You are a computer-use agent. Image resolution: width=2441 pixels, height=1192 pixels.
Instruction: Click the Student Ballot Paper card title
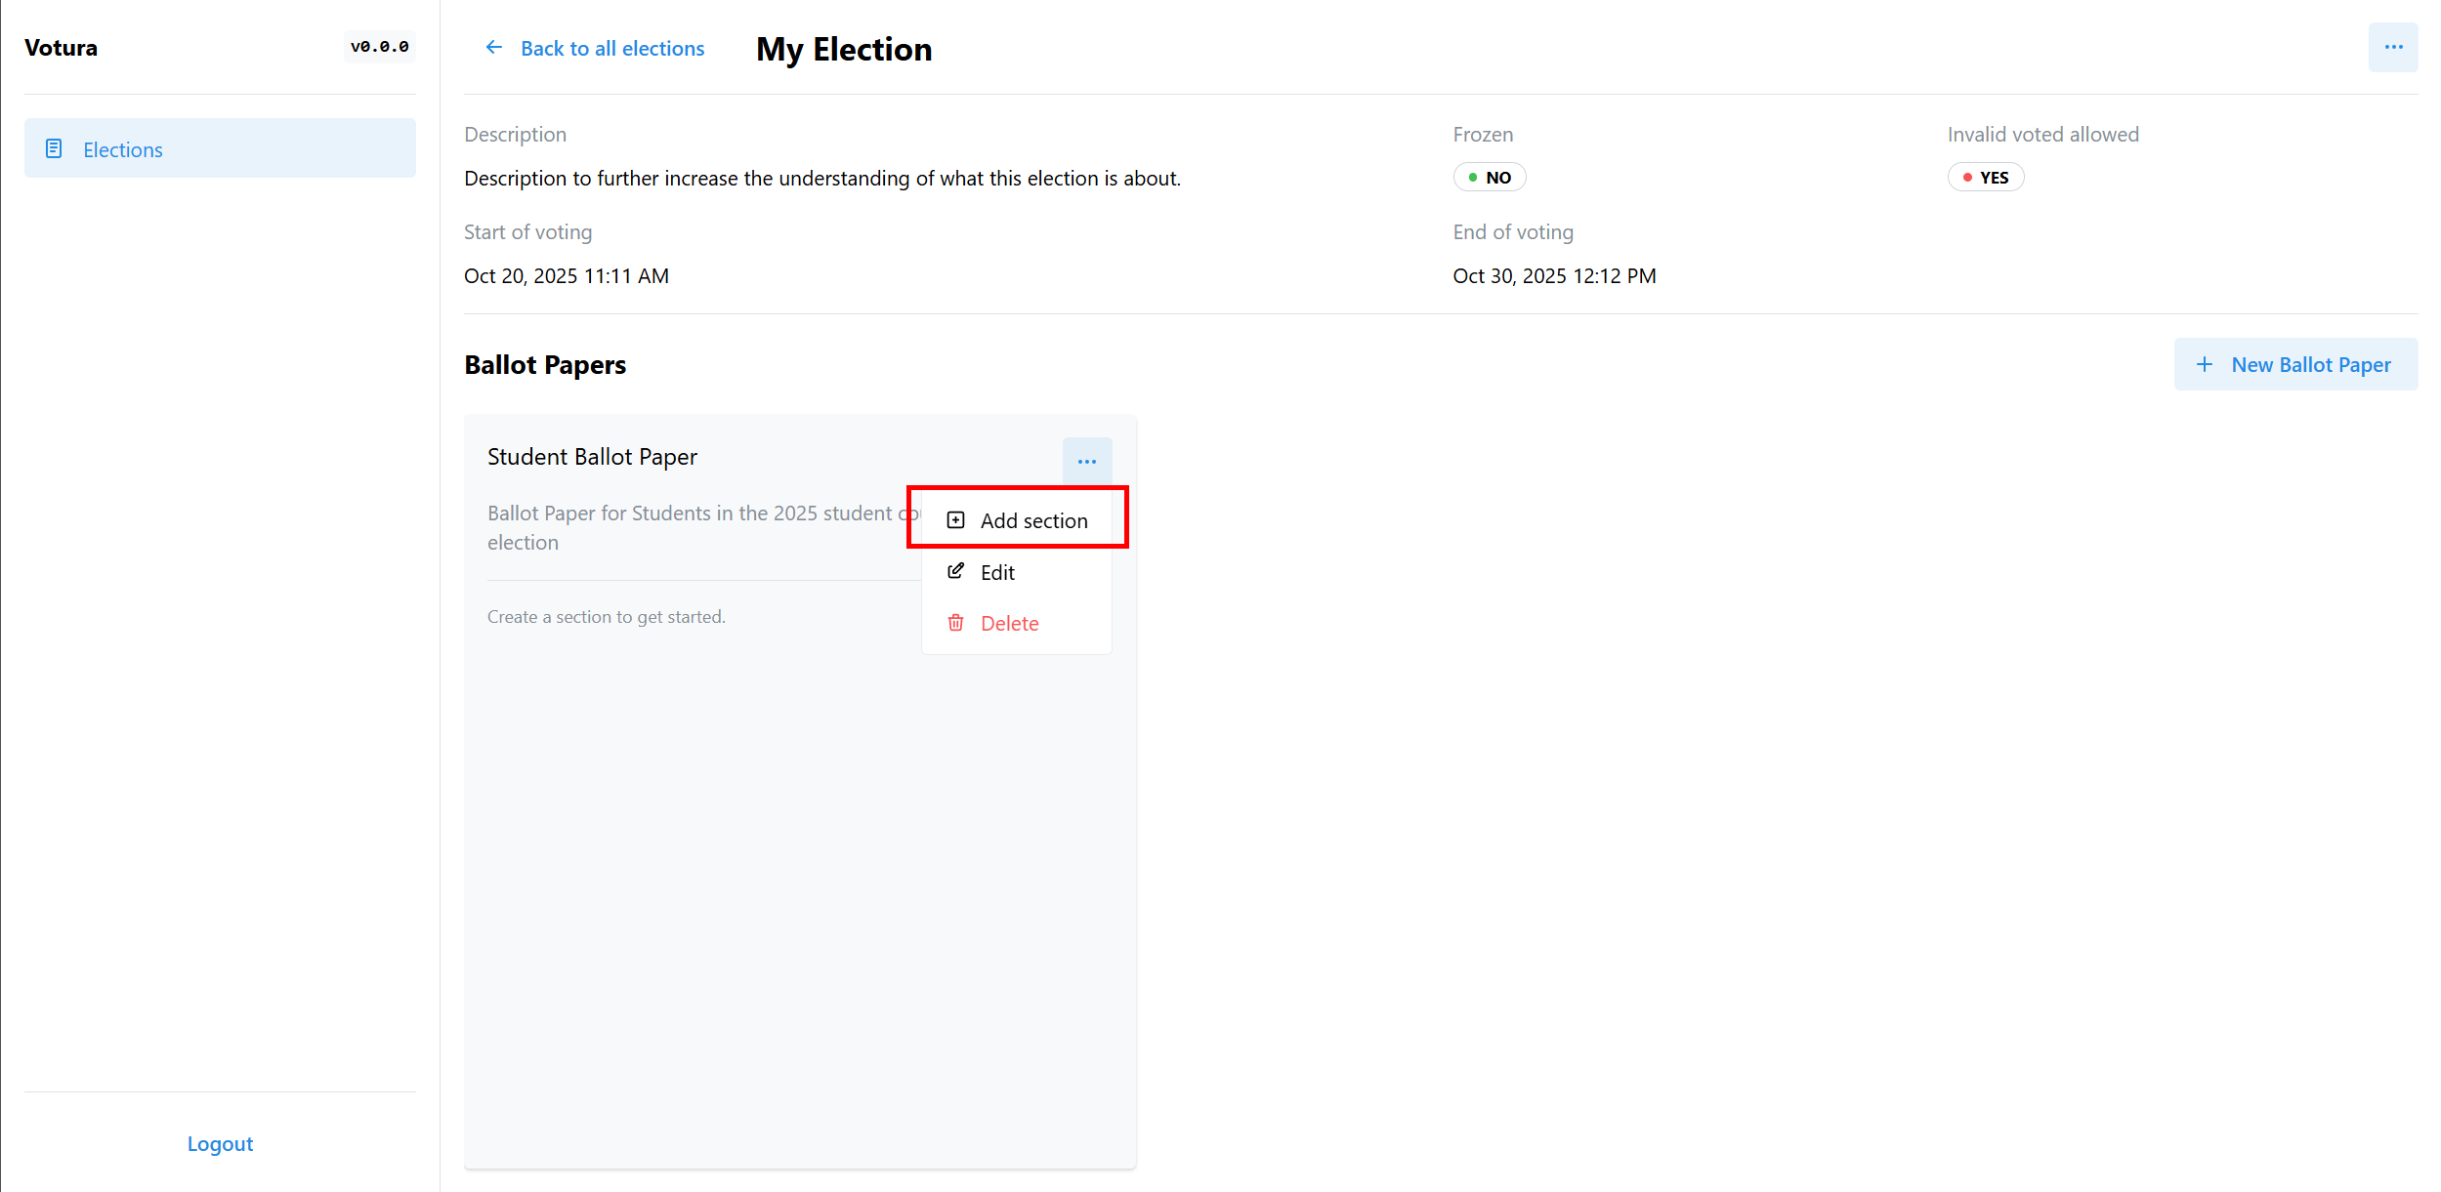coord(592,457)
